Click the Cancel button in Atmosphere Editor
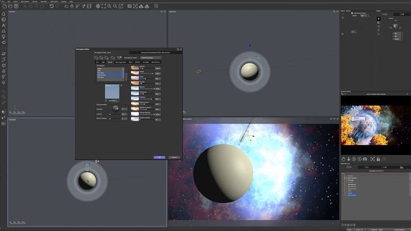This screenshot has height=231, width=411. tap(174, 157)
